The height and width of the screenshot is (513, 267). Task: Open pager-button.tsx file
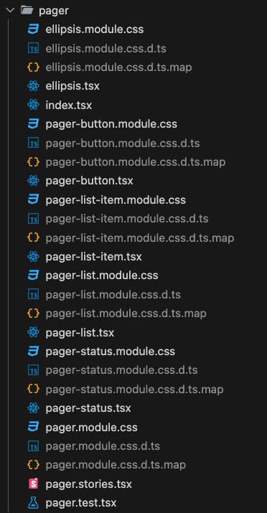(89, 181)
